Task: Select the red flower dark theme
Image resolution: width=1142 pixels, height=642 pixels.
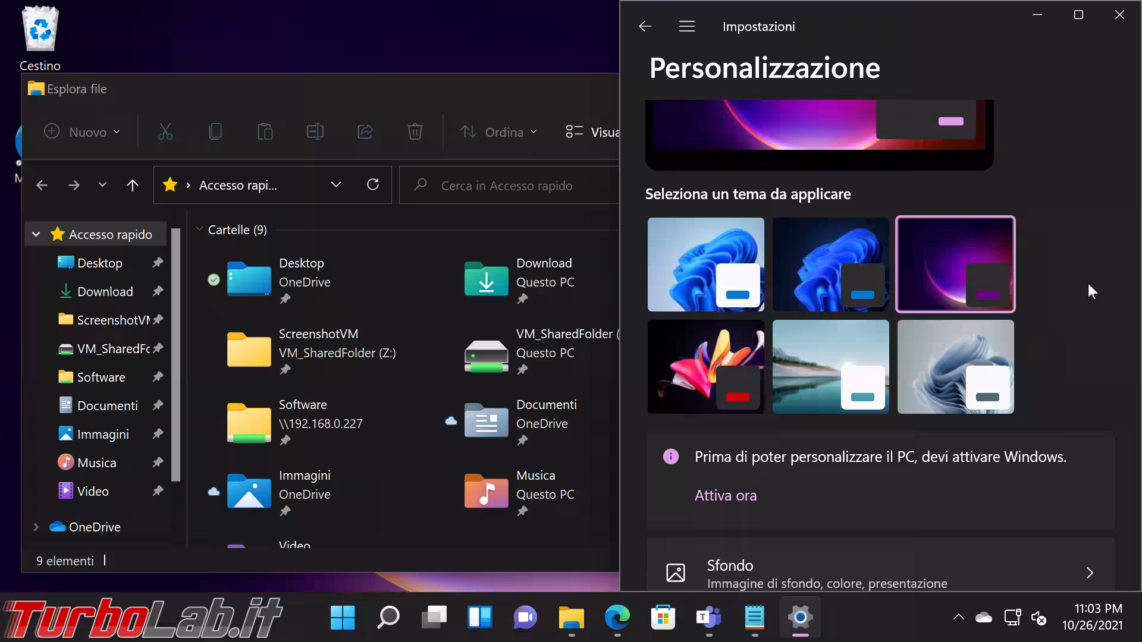Action: 705,367
